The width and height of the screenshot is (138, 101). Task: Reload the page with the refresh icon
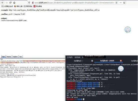point(10,3)
